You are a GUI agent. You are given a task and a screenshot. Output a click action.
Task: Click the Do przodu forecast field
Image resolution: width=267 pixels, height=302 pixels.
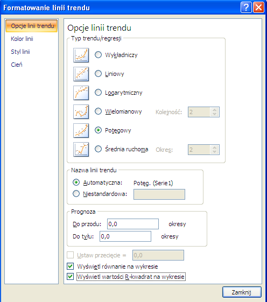(x=133, y=224)
